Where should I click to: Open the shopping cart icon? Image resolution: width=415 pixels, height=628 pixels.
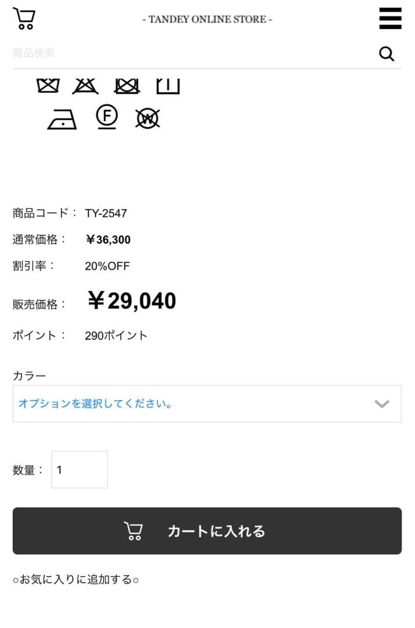24,18
